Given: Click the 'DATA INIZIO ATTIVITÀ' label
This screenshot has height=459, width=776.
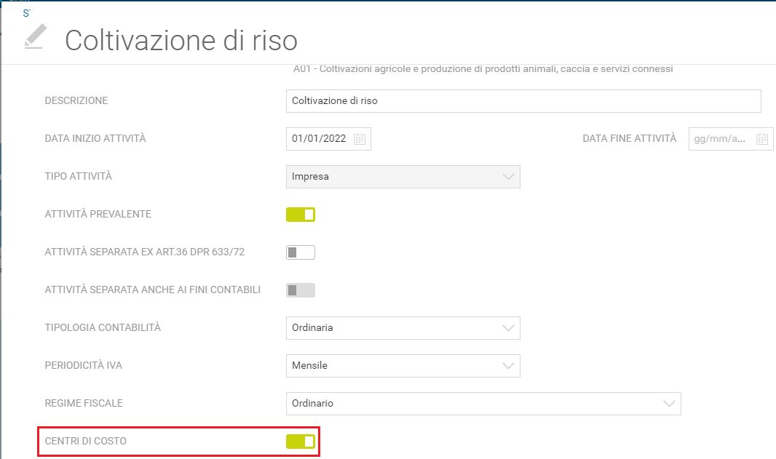Looking at the screenshot, I should pos(95,138).
